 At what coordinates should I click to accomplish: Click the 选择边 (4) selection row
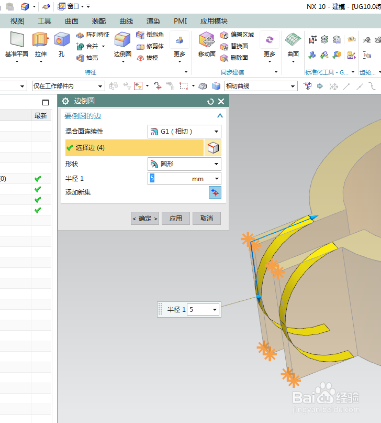135,148
